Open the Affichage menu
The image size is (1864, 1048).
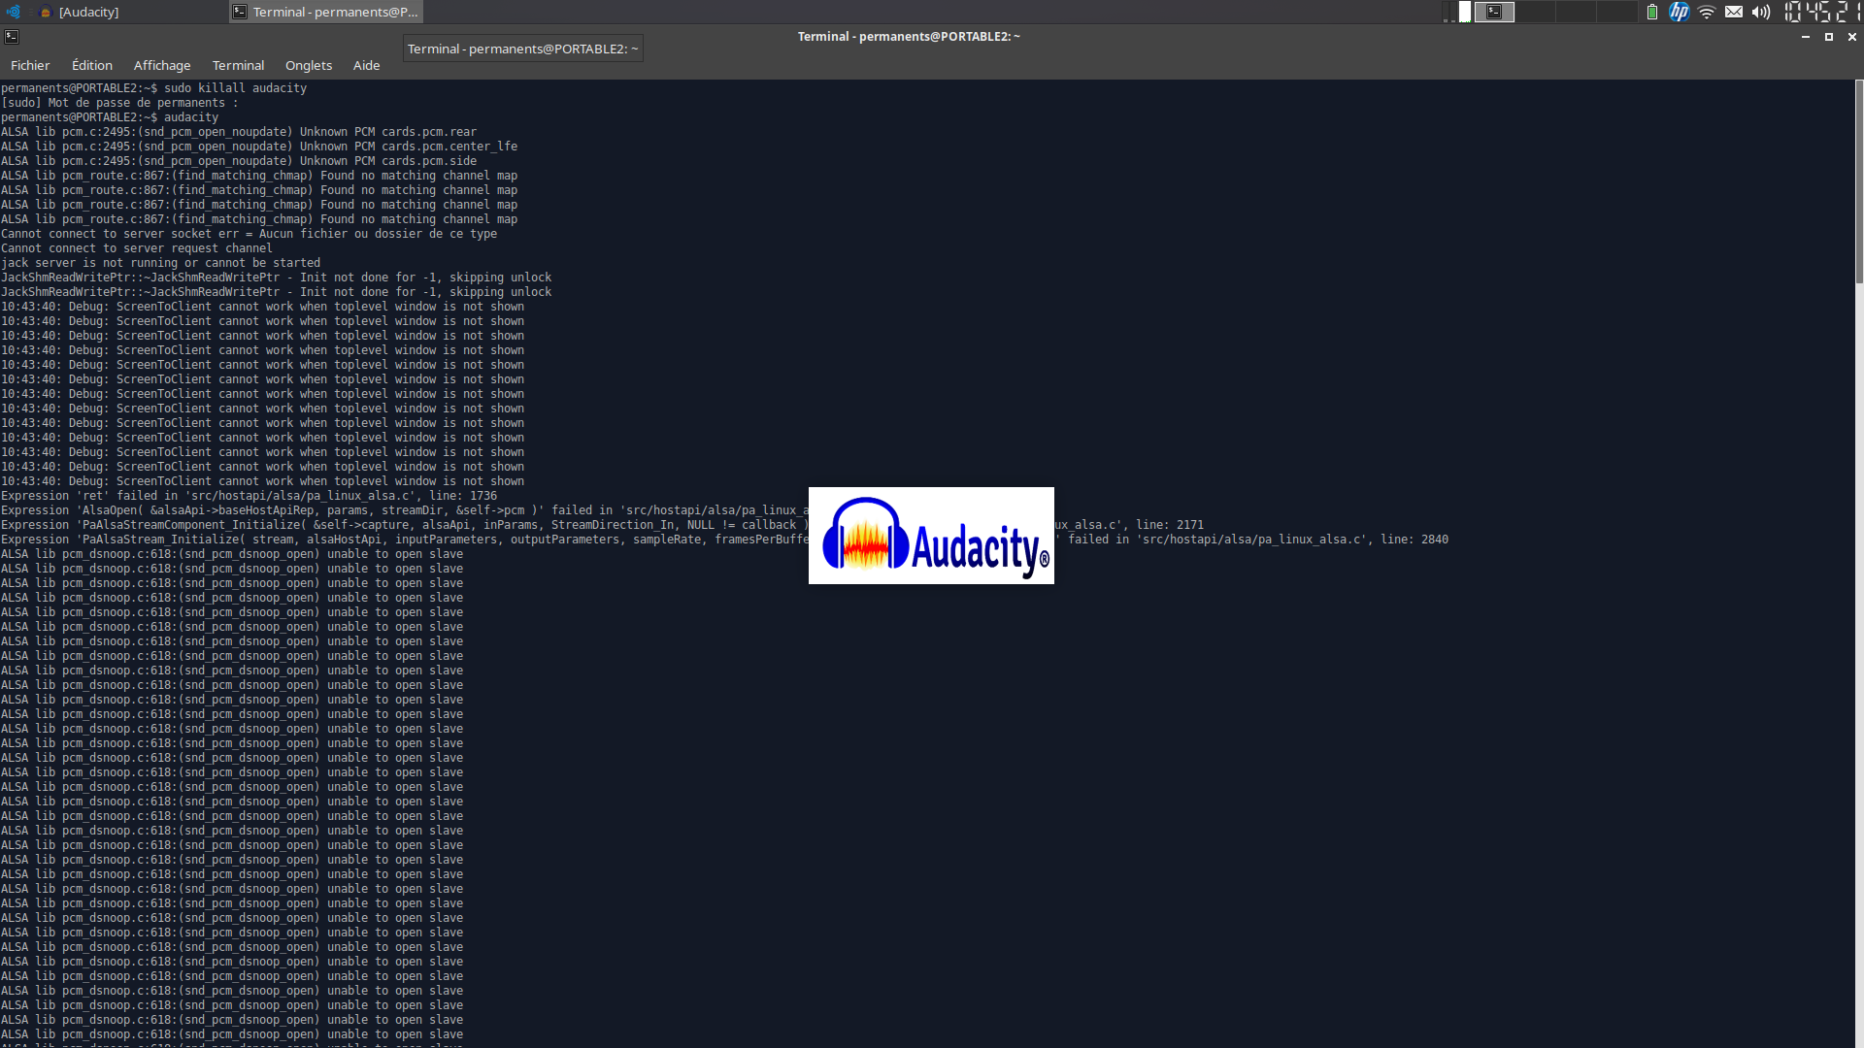click(162, 65)
